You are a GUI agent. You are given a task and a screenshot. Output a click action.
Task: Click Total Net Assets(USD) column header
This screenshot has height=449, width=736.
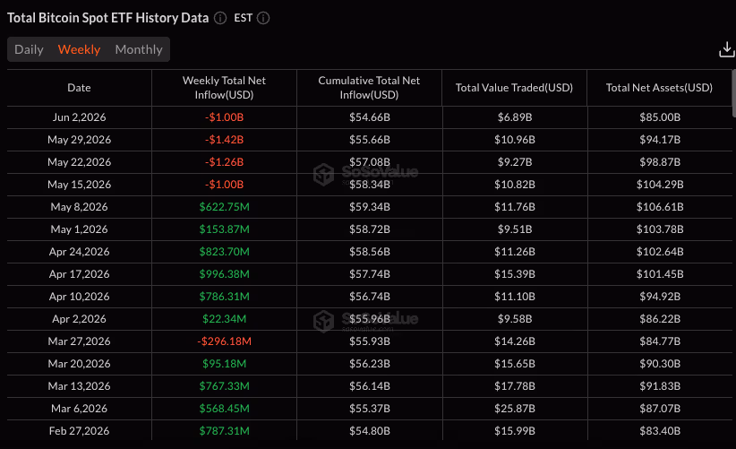660,88
